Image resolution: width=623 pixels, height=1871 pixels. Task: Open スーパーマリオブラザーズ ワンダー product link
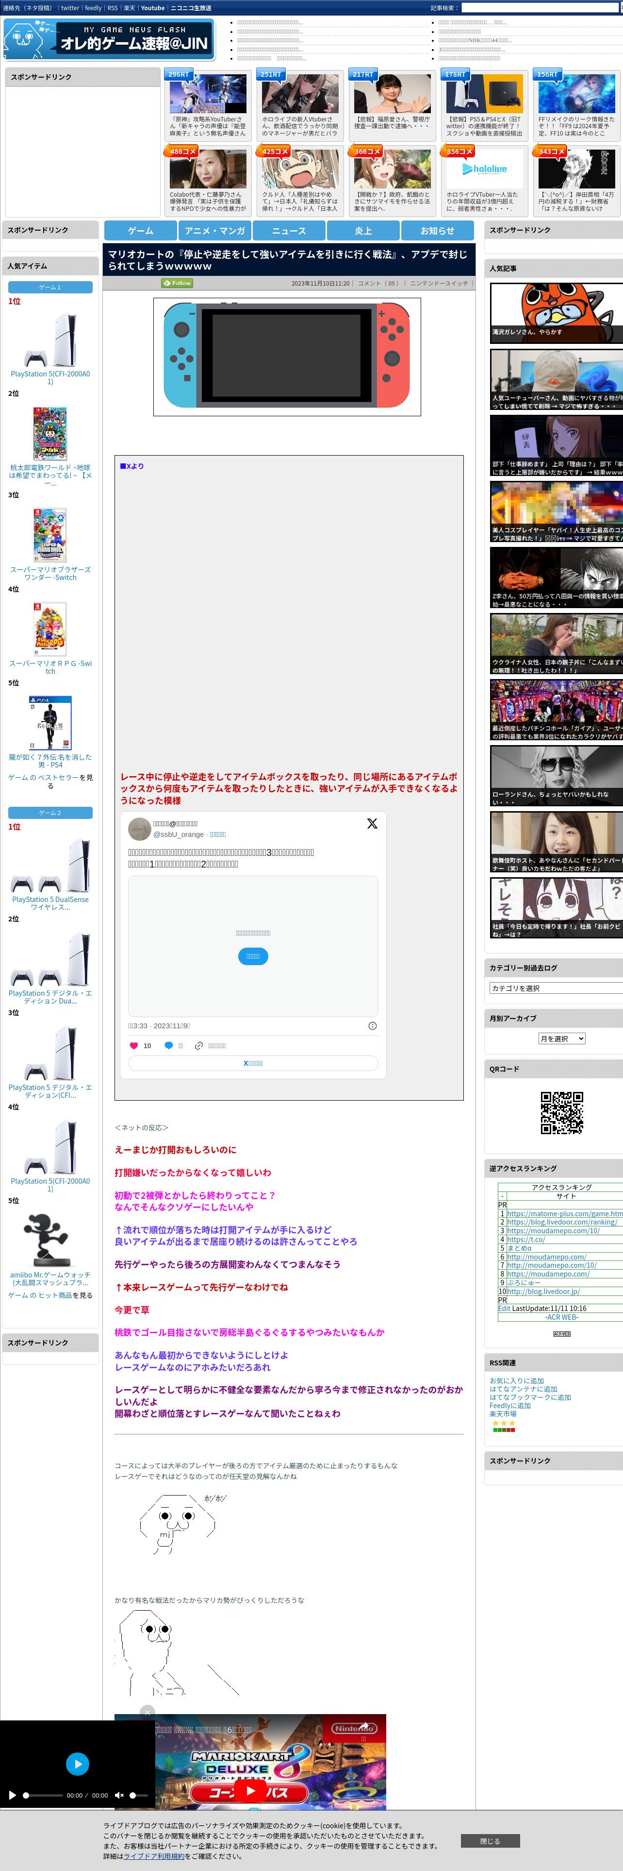(x=50, y=573)
